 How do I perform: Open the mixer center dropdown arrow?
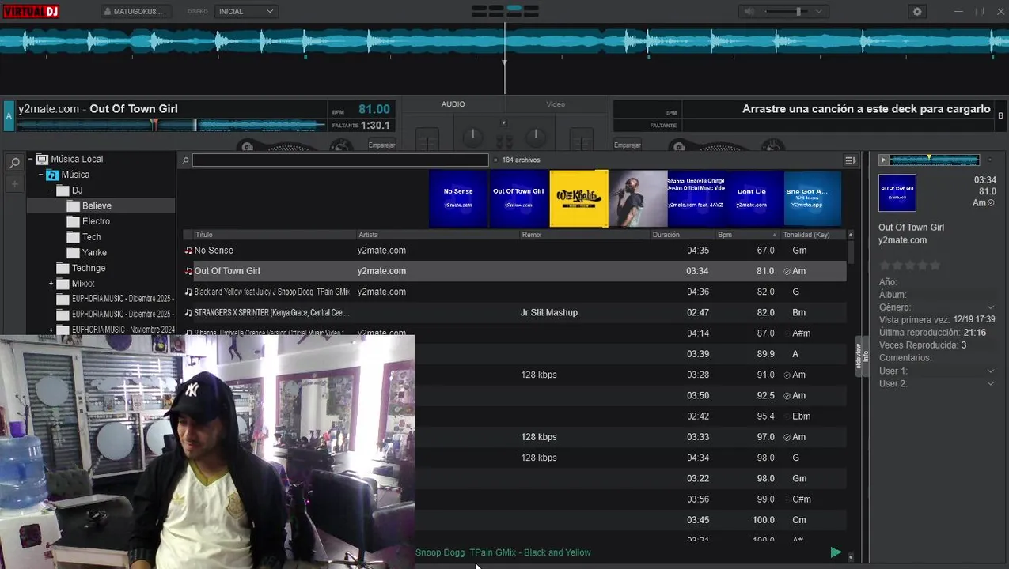pos(503,123)
